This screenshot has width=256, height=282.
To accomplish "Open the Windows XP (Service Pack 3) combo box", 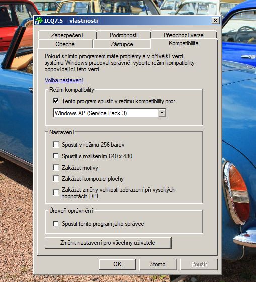I will pos(110,113).
